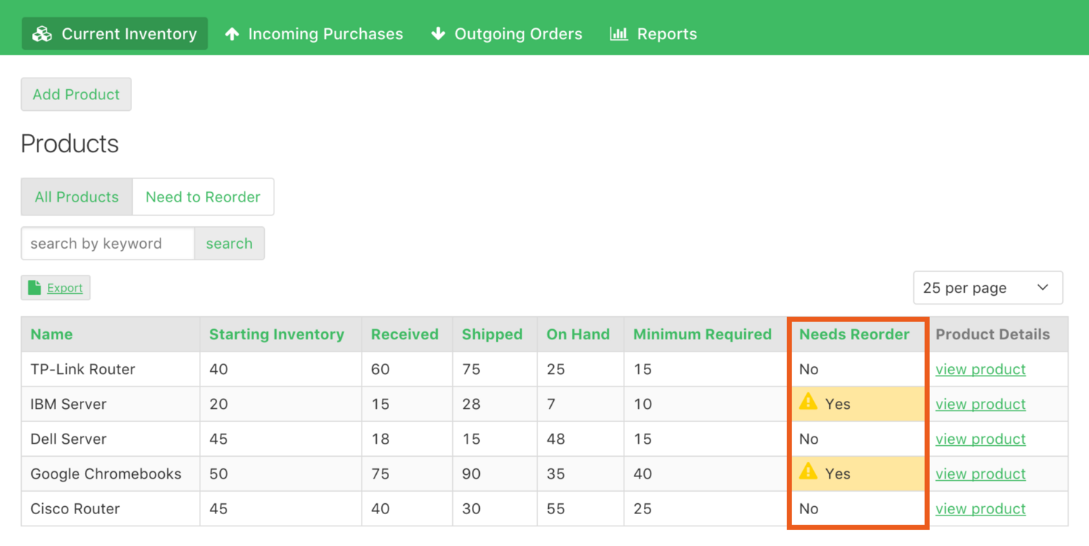Switch to the Need to Reorder tab
The height and width of the screenshot is (546, 1089).
(203, 197)
